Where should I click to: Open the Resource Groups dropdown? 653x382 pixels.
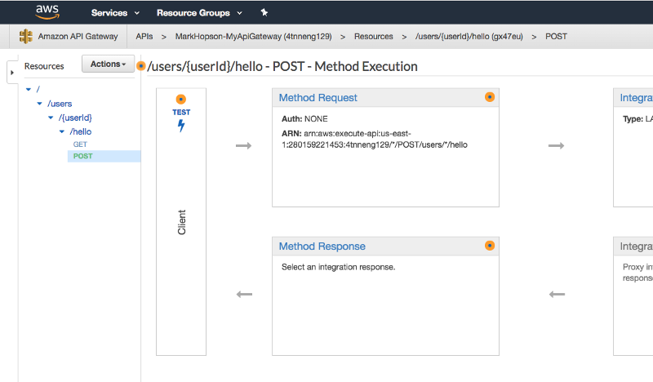tap(199, 13)
